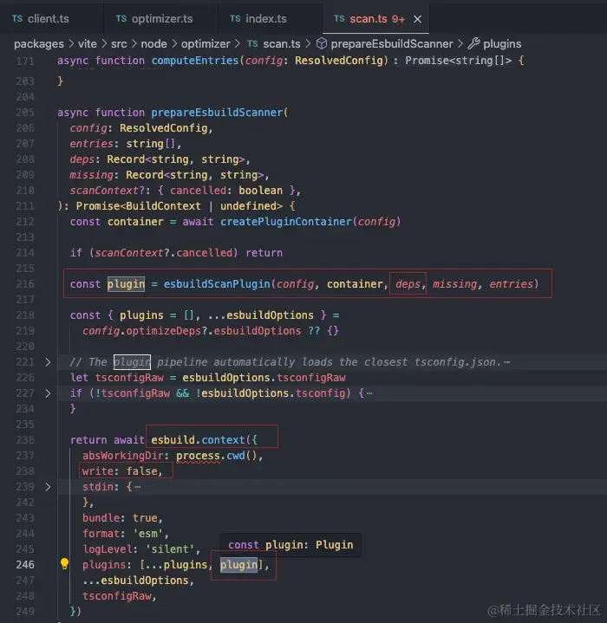This screenshot has width=607, height=623.
Task: Click scanContext?.cancelled on line 214
Action: (166, 253)
